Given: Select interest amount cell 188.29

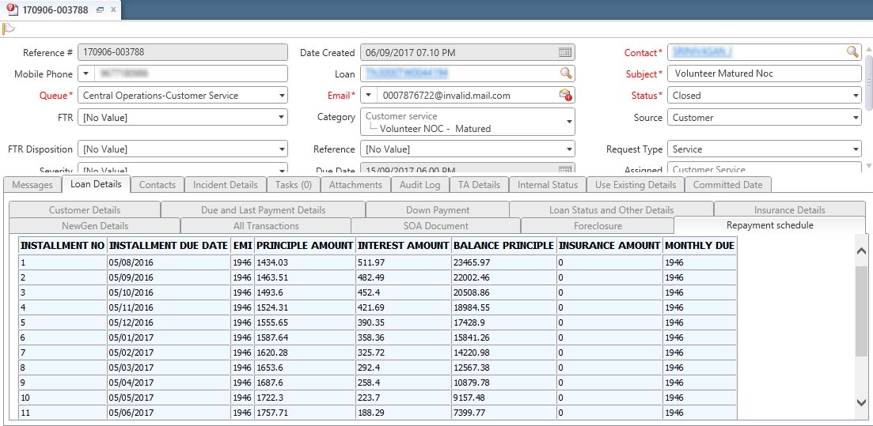Looking at the screenshot, I should 404,413.
